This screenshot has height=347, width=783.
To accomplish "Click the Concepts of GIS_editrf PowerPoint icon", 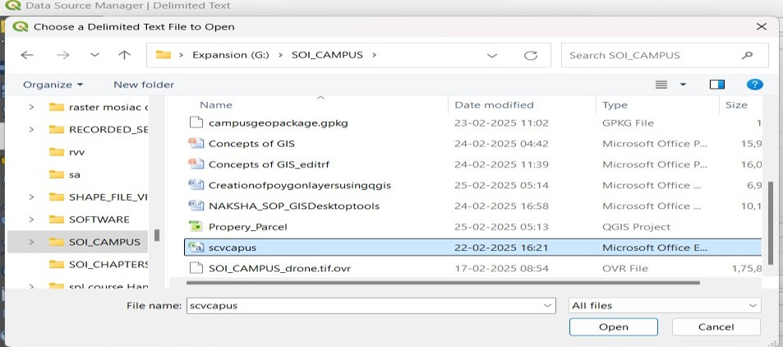I will (x=196, y=164).
